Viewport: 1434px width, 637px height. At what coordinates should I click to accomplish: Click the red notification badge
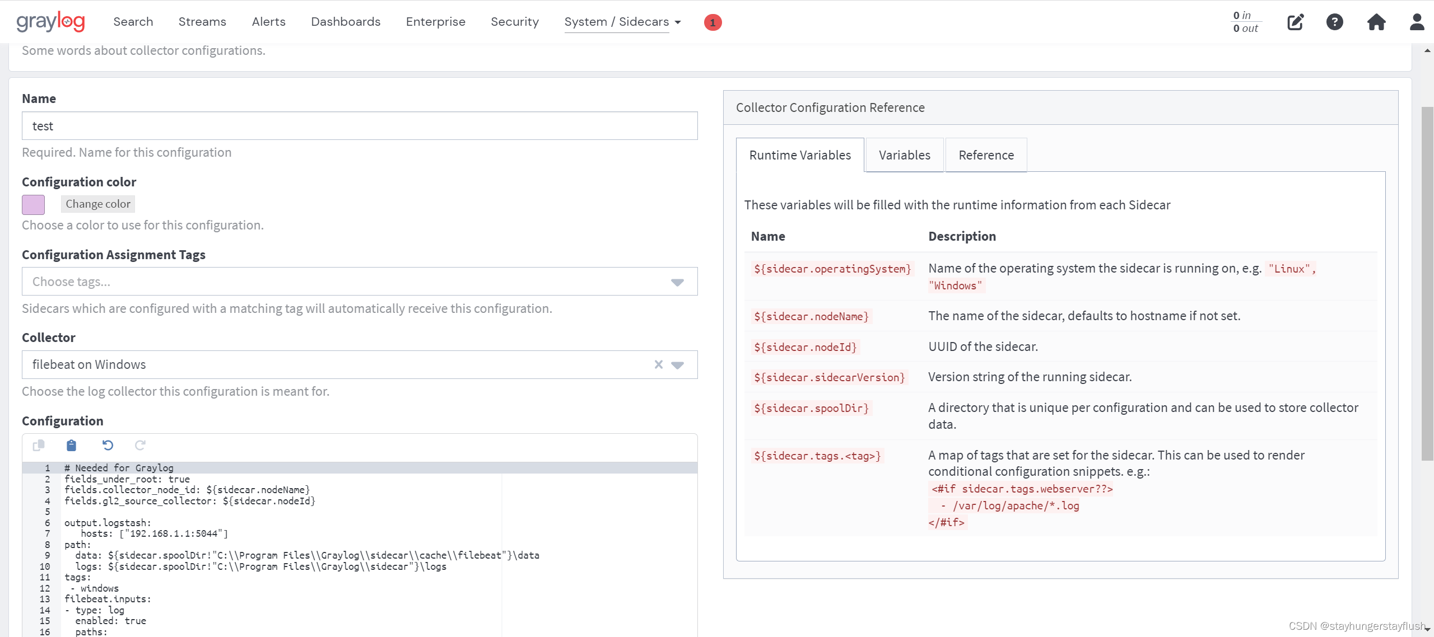[713, 22]
